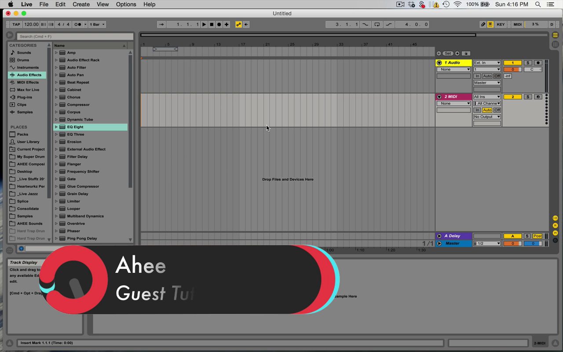Open the 1 Bar quantization menu
The width and height of the screenshot is (563, 352).
pyautogui.click(x=97, y=25)
